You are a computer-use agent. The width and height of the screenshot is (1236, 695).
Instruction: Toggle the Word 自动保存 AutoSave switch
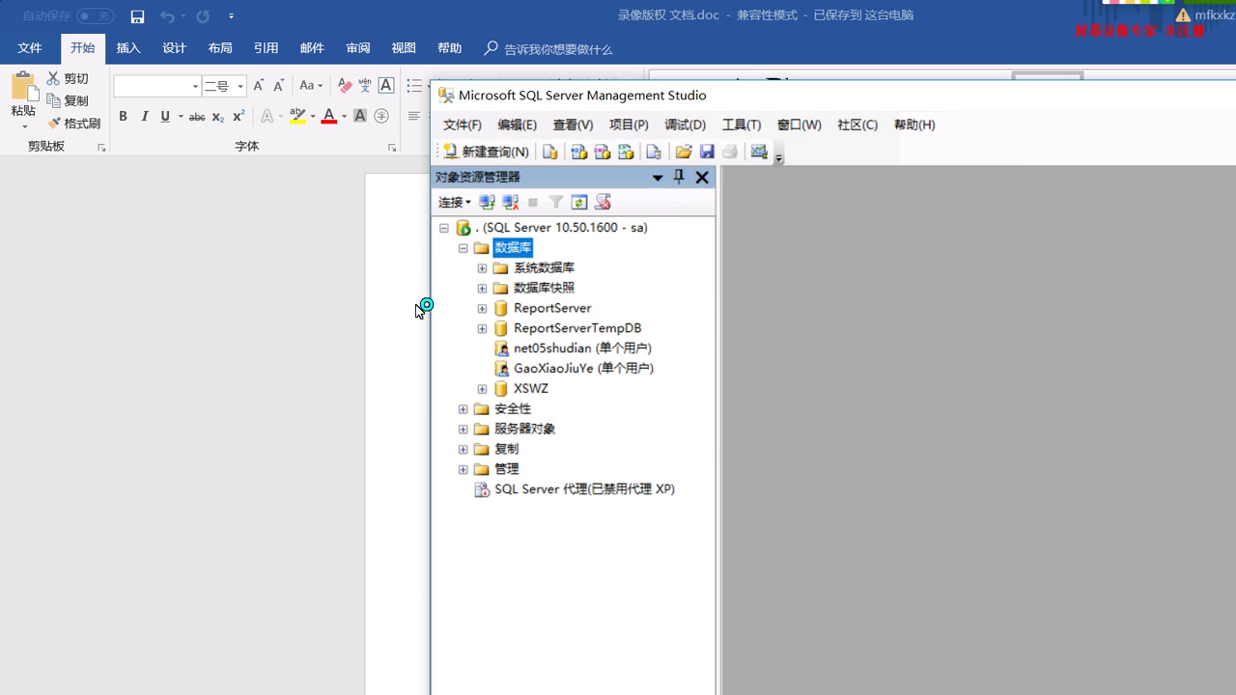[x=95, y=16]
